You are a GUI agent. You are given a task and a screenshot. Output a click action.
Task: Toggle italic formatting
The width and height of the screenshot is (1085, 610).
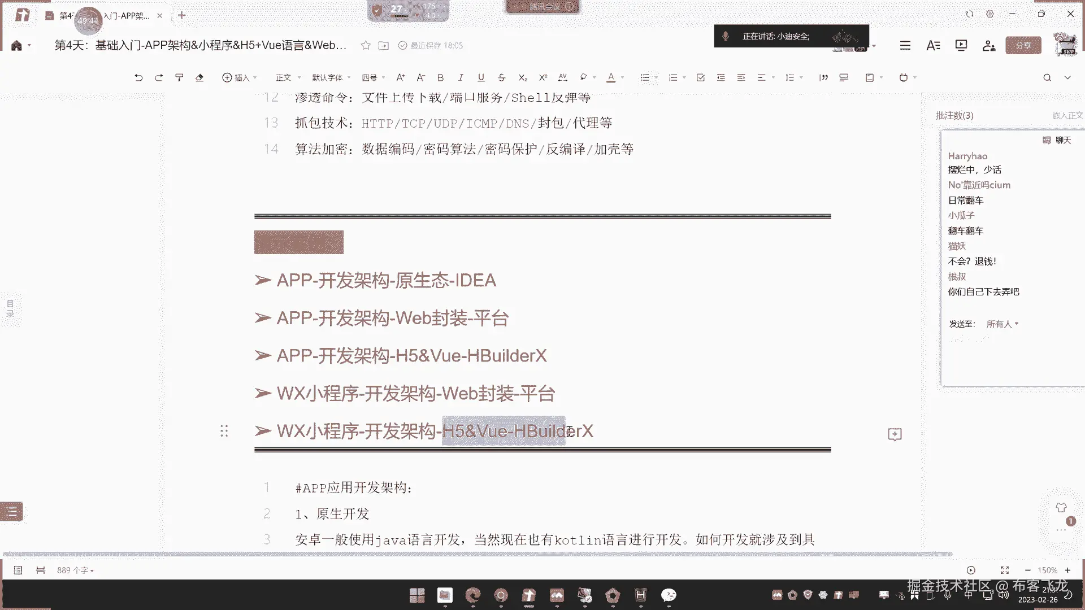click(x=461, y=77)
